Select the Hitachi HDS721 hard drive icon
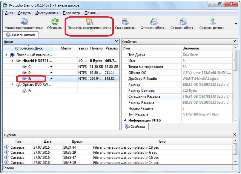Viewport: 241px width, 174px height. tap(18, 61)
